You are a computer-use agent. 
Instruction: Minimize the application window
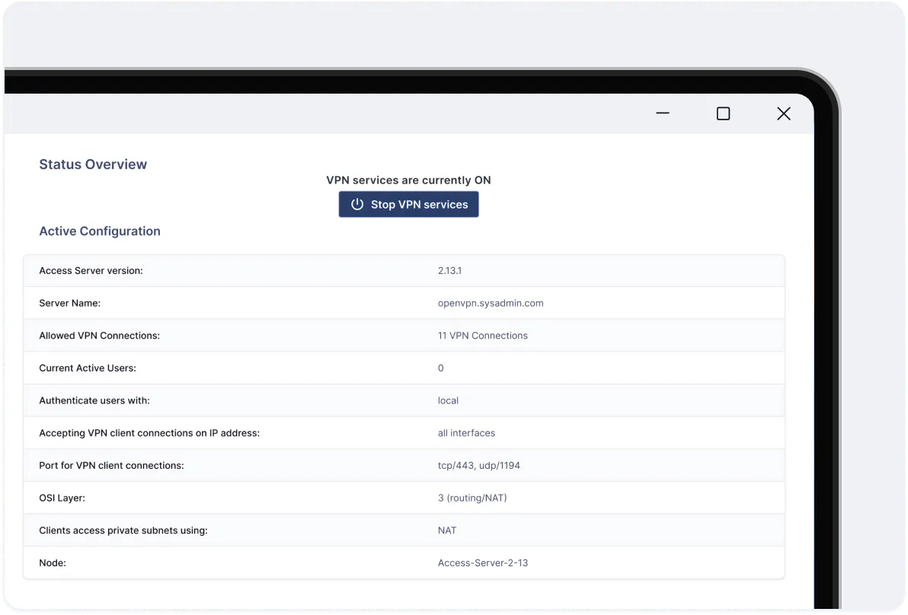click(662, 113)
